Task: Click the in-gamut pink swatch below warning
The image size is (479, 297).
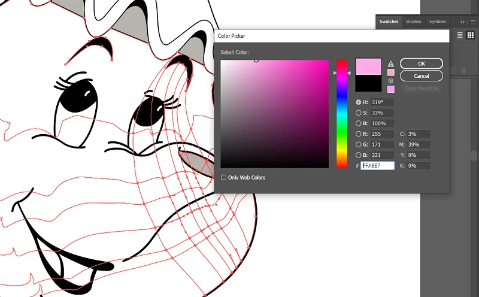Action: click(391, 72)
